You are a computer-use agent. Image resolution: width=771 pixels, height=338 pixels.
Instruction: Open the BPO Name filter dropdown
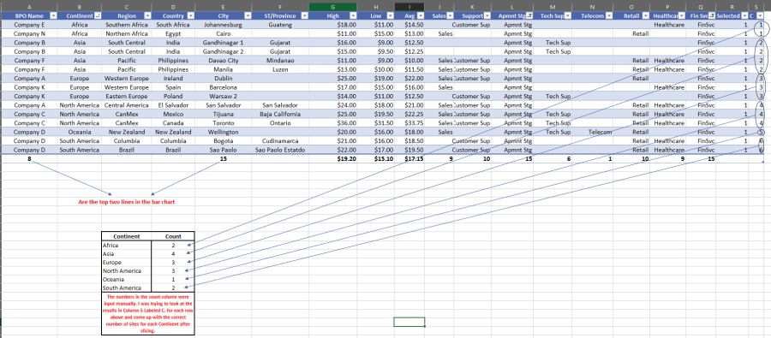[x=53, y=15]
